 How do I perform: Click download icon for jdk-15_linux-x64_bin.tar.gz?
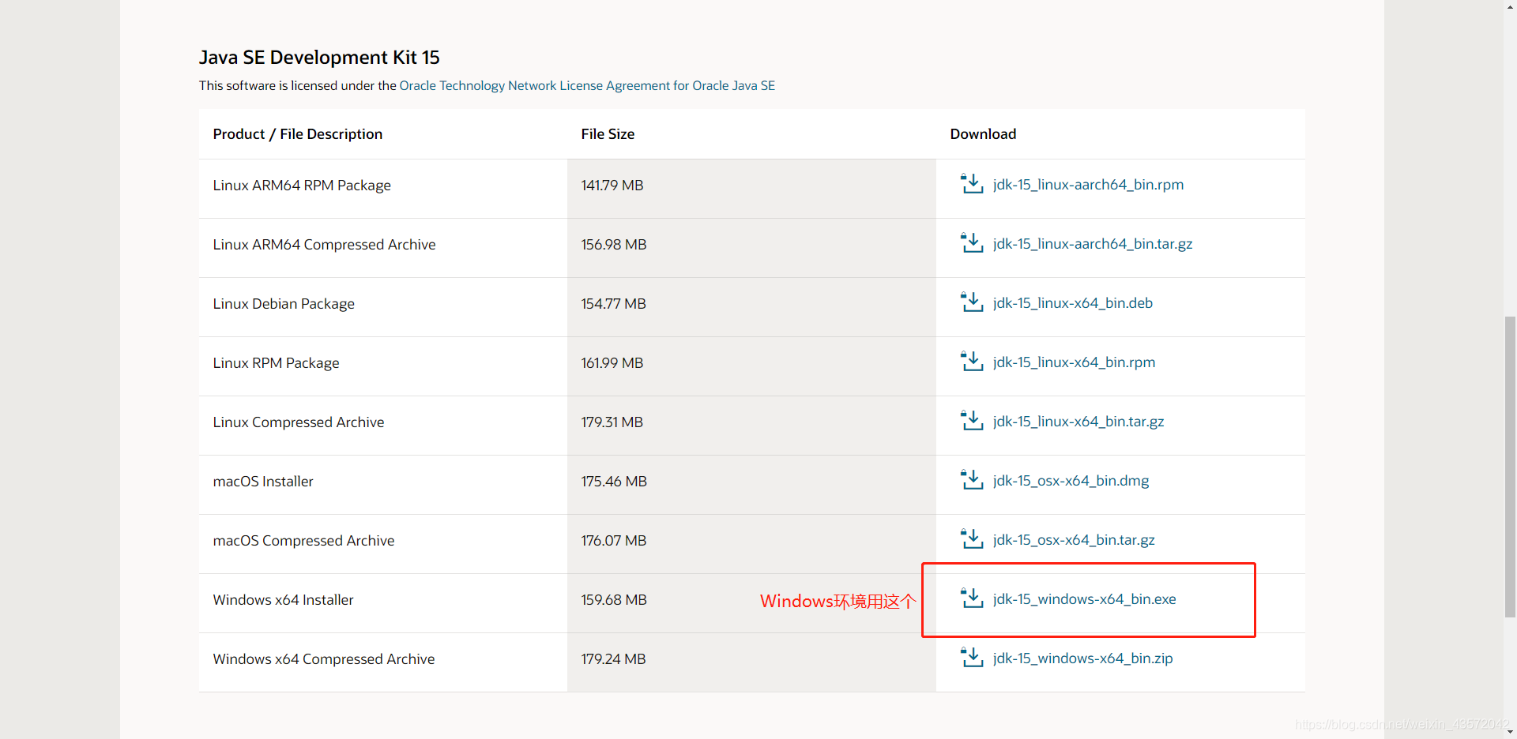971,421
